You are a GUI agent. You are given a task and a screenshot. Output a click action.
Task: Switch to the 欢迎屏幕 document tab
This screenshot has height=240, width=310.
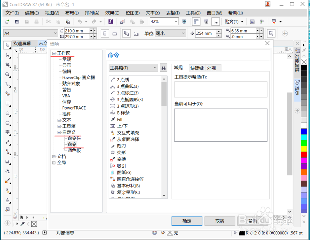pyautogui.click(x=22, y=43)
